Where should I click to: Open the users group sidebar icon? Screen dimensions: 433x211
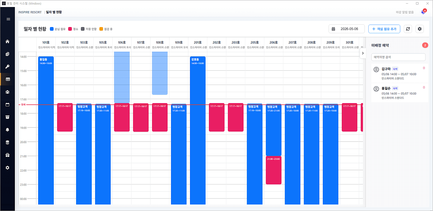point(8,92)
